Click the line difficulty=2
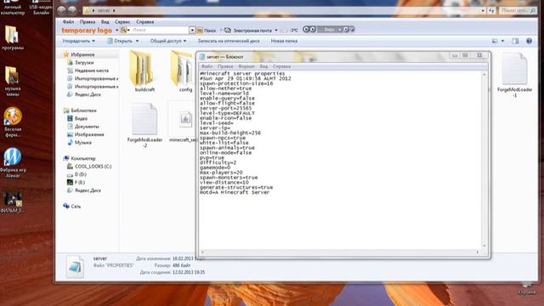The image size is (544, 306). point(218,162)
